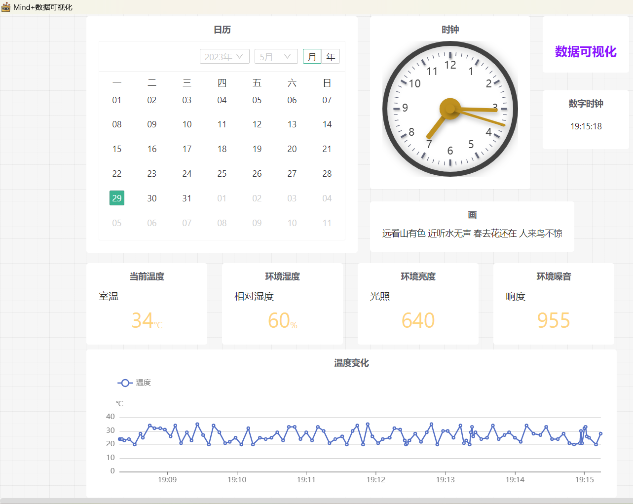Click the 19:09 axis label on chart

click(167, 479)
